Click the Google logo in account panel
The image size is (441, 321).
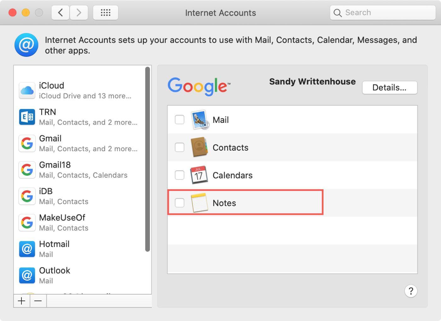(x=199, y=86)
